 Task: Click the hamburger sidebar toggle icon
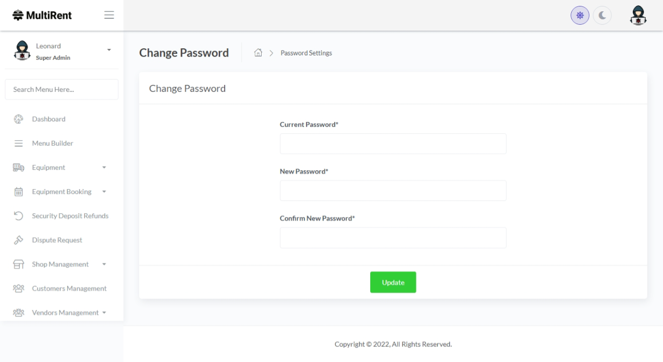pyautogui.click(x=109, y=15)
